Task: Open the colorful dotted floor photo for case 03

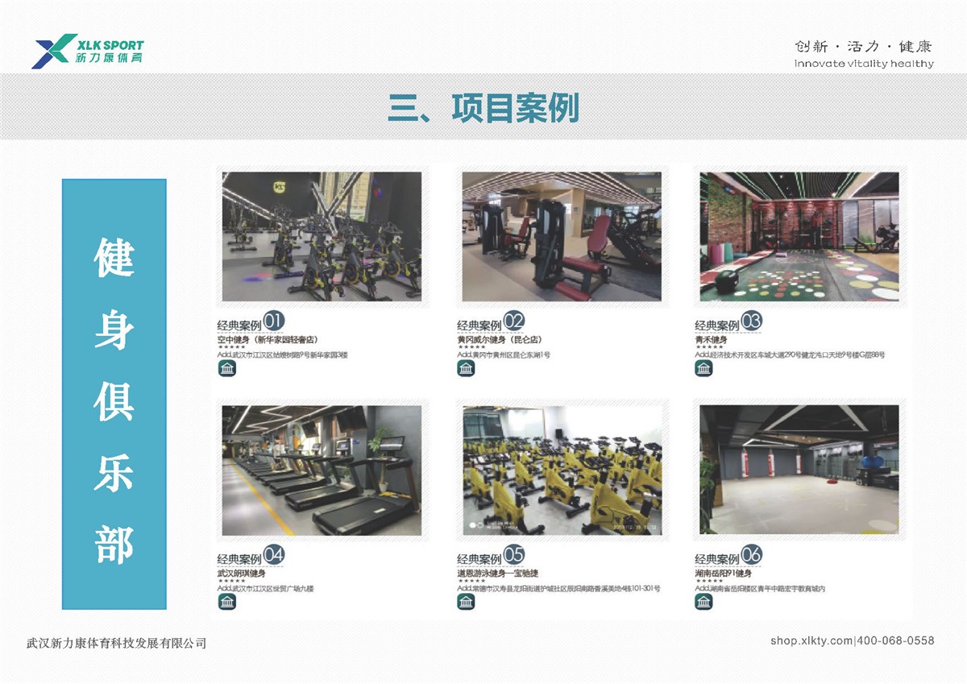Action: pyautogui.click(x=799, y=236)
